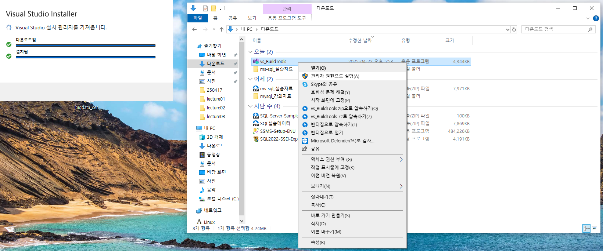The width and height of the screenshot is (603, 251).
Task: Click the share icon next to 공유 in context menu
Action: 305,149
